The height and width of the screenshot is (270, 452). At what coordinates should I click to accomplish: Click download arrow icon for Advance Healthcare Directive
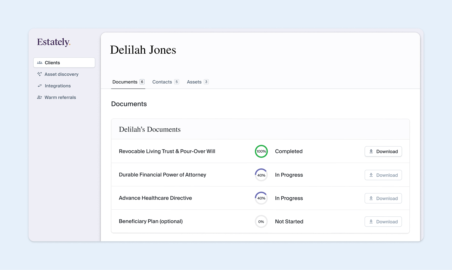tap(371, 198)
